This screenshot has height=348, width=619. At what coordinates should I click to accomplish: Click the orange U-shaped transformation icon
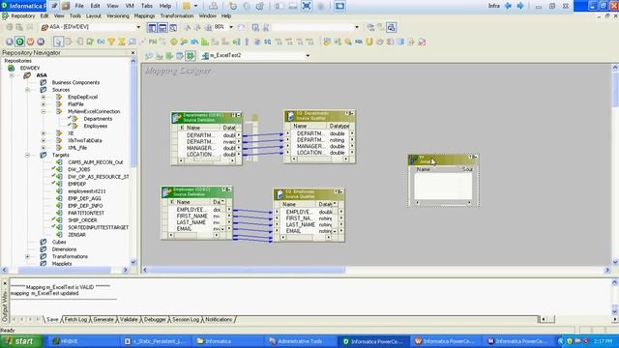coord(369,42)
